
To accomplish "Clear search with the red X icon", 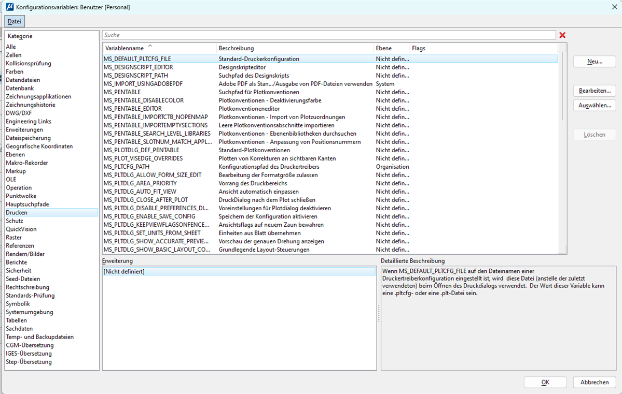I will point(562,35).
